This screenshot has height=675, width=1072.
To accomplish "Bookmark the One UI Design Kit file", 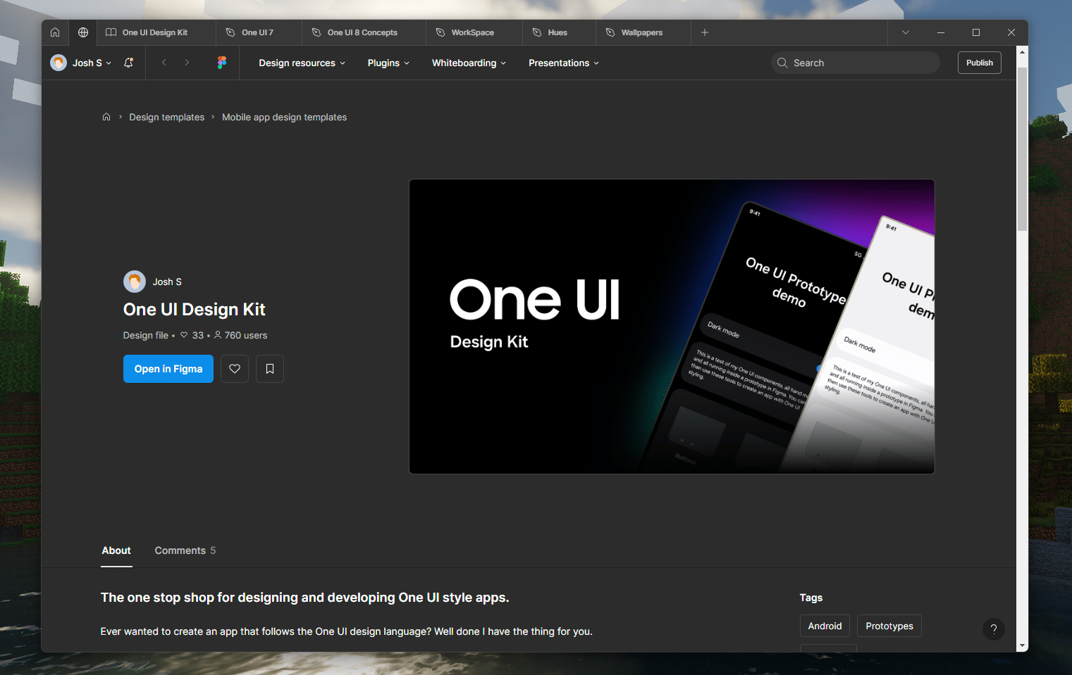I will pos(270,369).
